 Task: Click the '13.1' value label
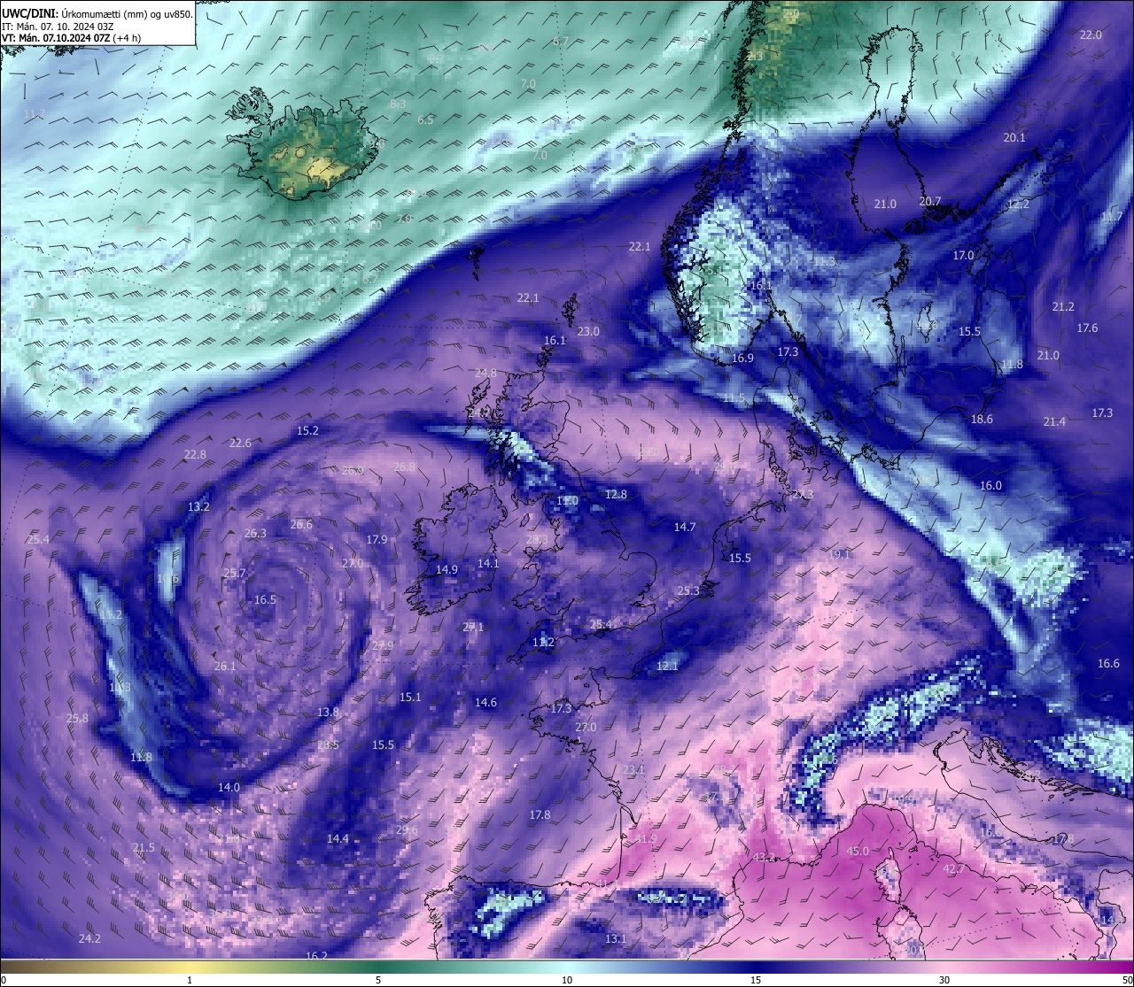coord(616,938)
